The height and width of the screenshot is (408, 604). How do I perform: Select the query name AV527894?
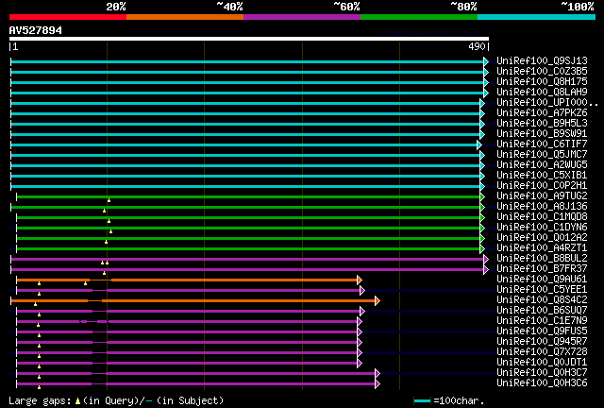[x=36, y=30]
